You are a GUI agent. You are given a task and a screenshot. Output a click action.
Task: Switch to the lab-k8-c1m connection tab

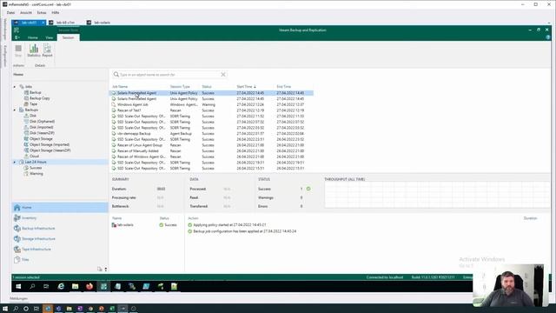[x=66, y=23]
